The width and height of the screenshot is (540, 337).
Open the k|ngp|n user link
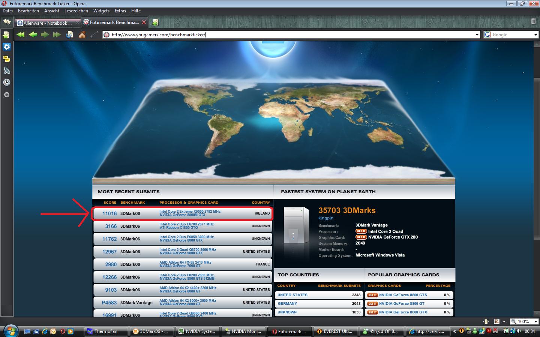point(326,218)
